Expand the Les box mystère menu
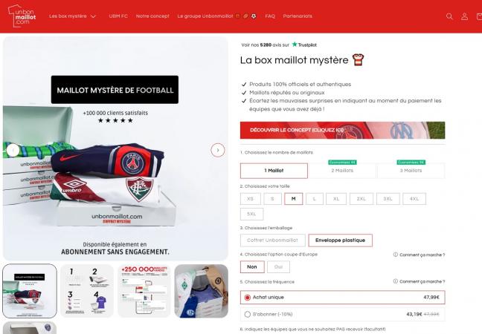Screen dimensions: 482x334 click(x=73, y=16)
